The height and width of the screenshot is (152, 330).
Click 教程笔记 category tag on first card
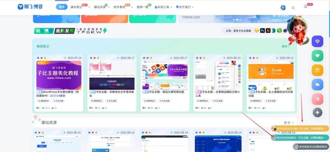click(43, 101)
